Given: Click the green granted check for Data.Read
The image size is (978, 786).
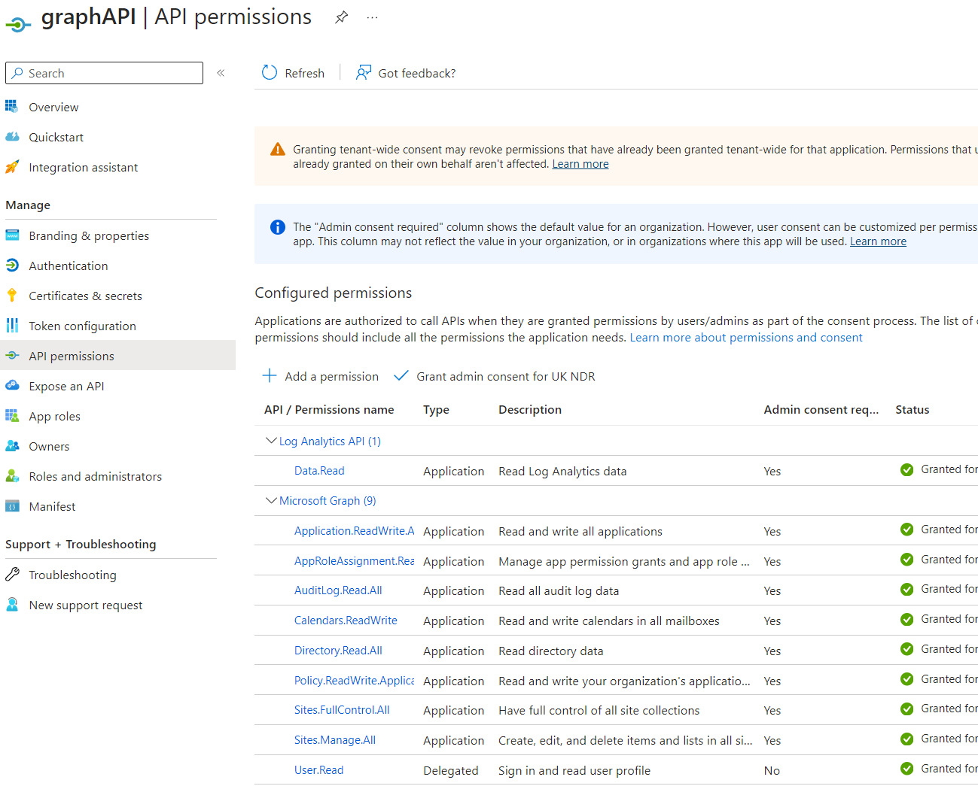Looking at the screenshot, I should (906, 469).
